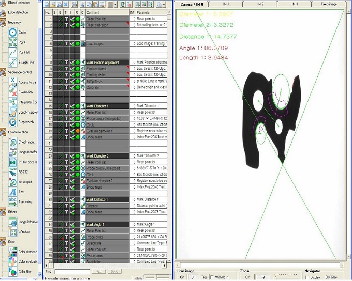Select the Circle geometry tool
The image size is (352, 281).
pyautogui.click(x=12, y=32)
